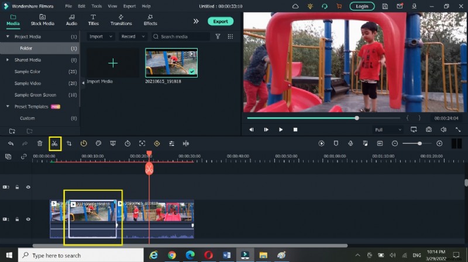Select the crop tool icon

click(x=69, y=144)
